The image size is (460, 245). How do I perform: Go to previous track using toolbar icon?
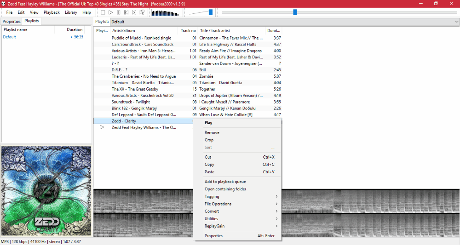coord(126,12)
